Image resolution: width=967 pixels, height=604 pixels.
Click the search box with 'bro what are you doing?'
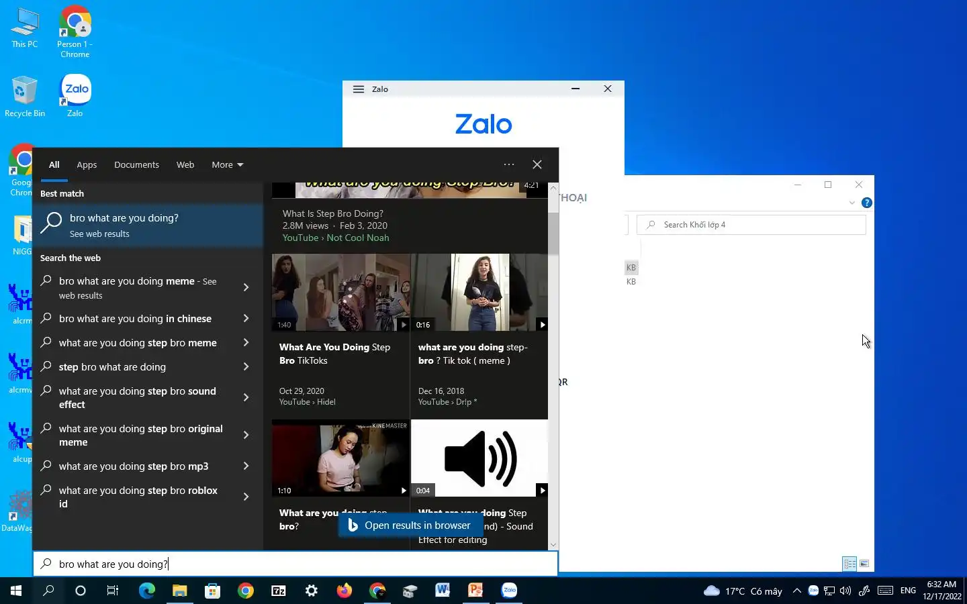click(x=295, y=564)
